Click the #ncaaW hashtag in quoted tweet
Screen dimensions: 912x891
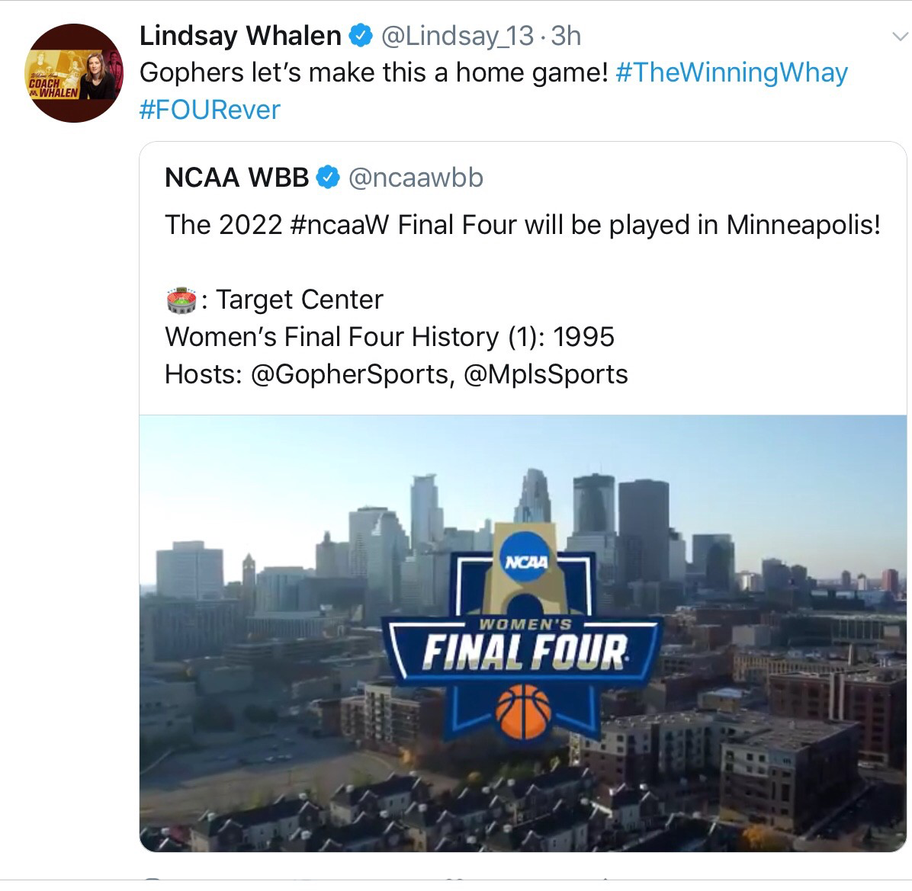[339, 225]
